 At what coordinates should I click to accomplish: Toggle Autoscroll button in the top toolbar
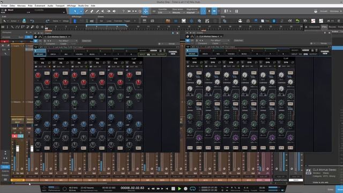[x=214, y=11]
